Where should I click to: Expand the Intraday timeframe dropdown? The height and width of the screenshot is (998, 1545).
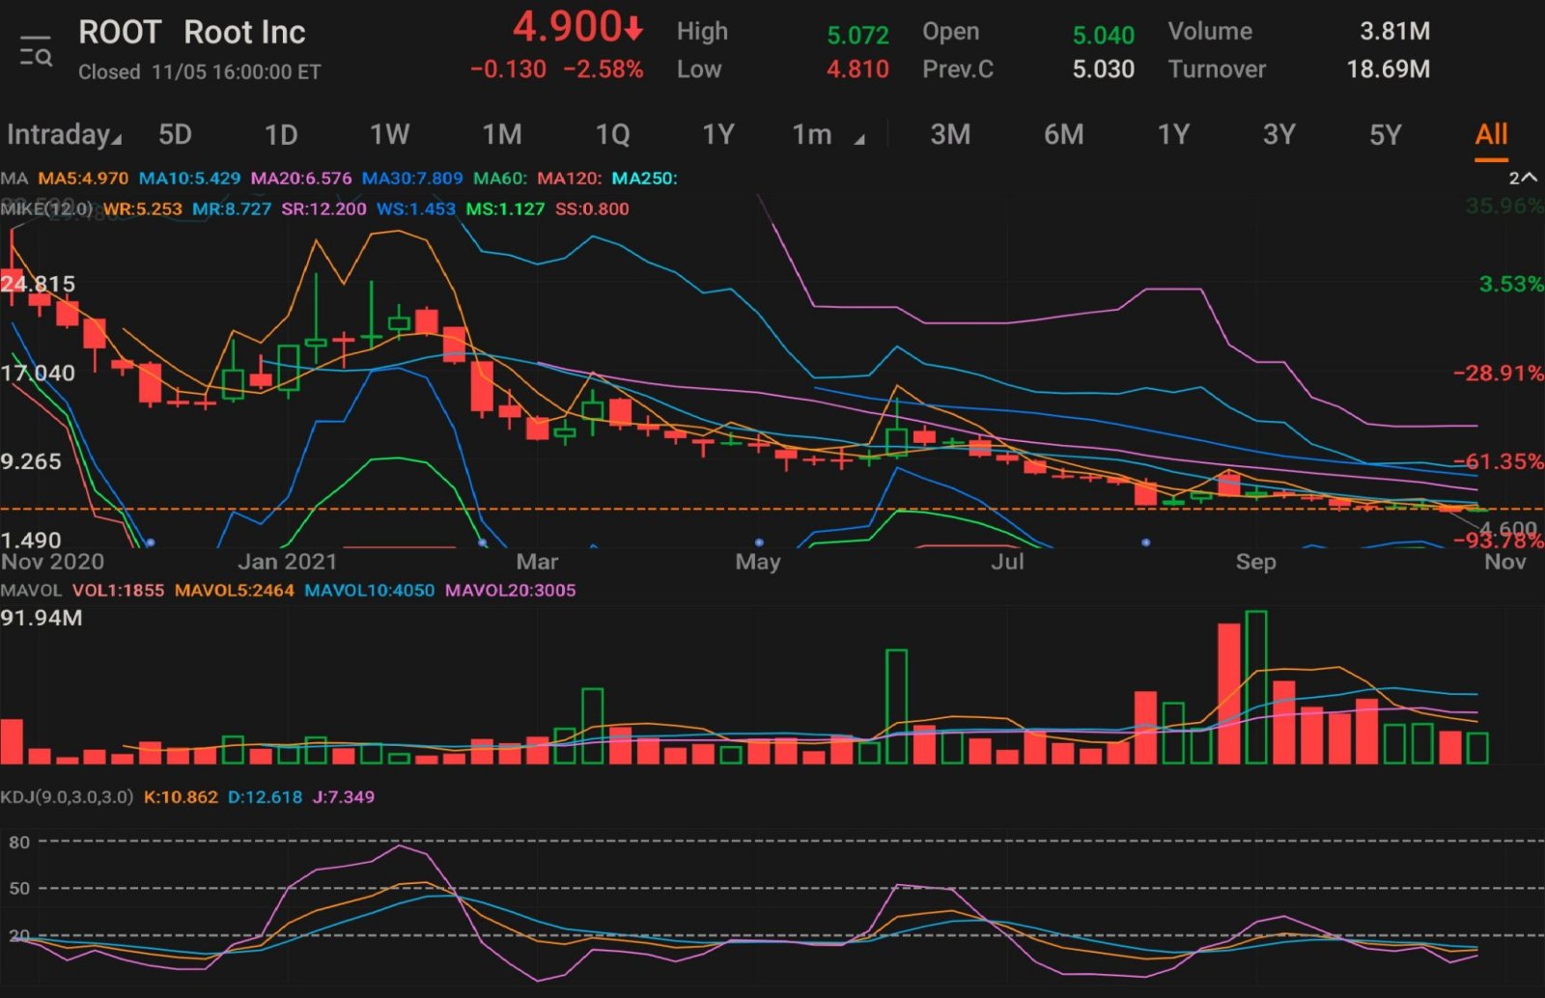click(64, 134)
